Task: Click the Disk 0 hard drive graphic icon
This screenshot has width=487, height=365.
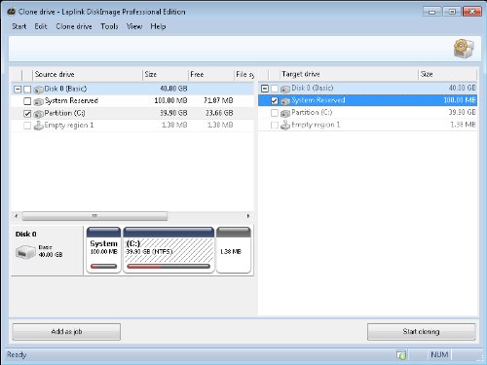Action: click(x=25, y=252)
